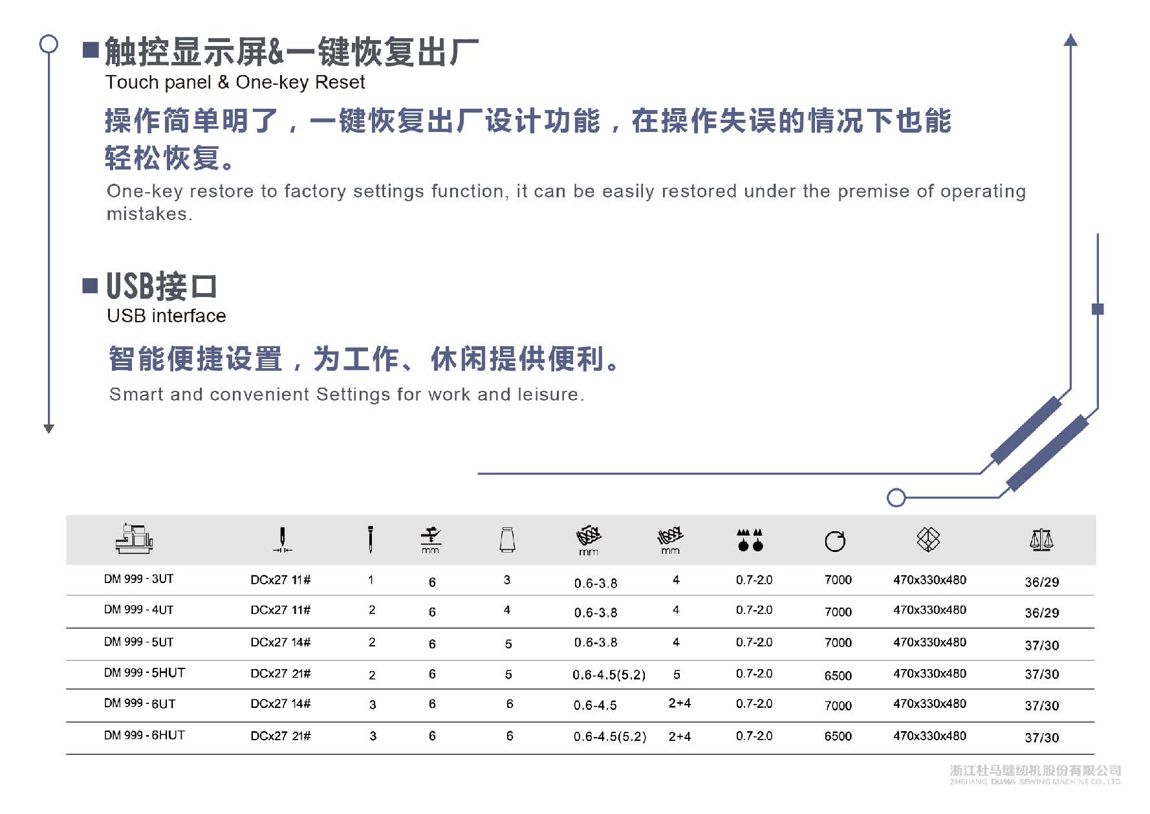Click the differential feed ratio icon
This screenshot has height=814, width=1150.
[750, 540]
